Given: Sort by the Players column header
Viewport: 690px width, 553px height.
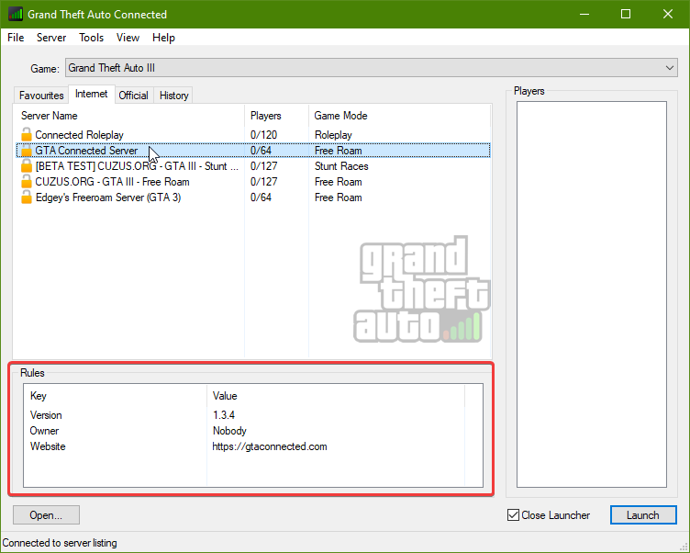Looking at the screenshot, I should coord(277,116).
